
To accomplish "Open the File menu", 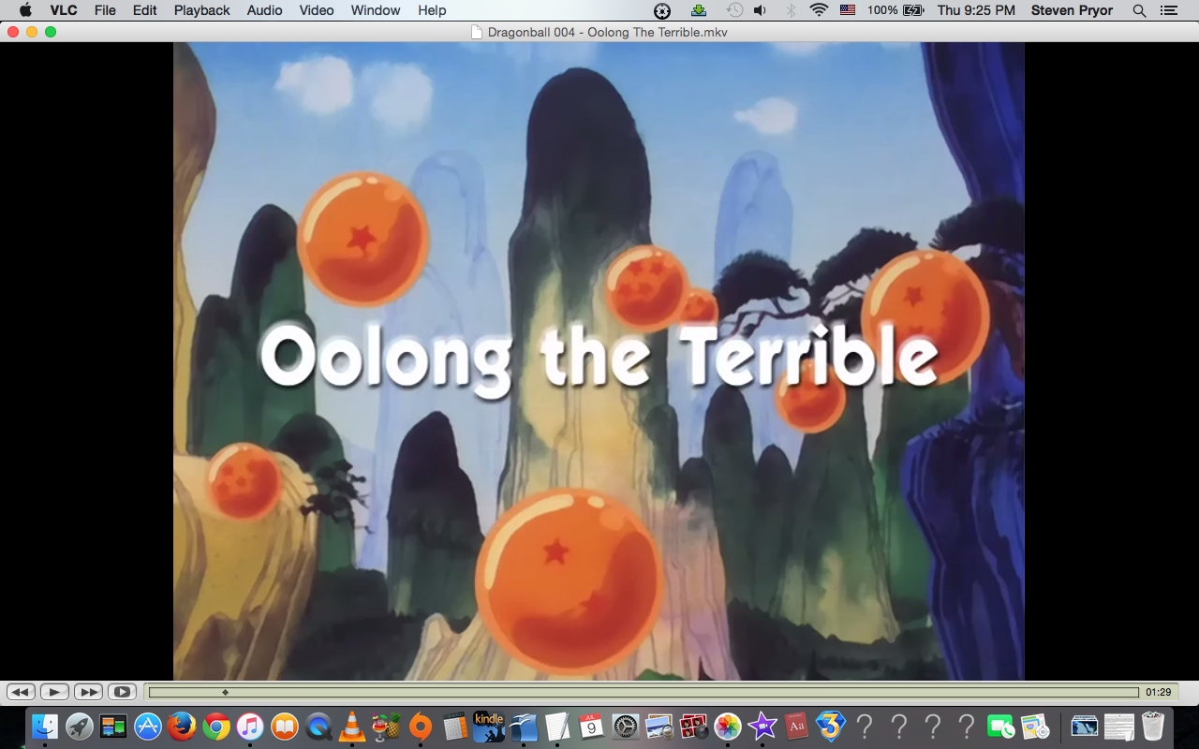I will 105,10.
